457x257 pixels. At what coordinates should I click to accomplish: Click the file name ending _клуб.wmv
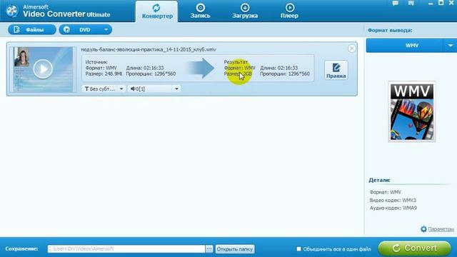coord(149,49)
